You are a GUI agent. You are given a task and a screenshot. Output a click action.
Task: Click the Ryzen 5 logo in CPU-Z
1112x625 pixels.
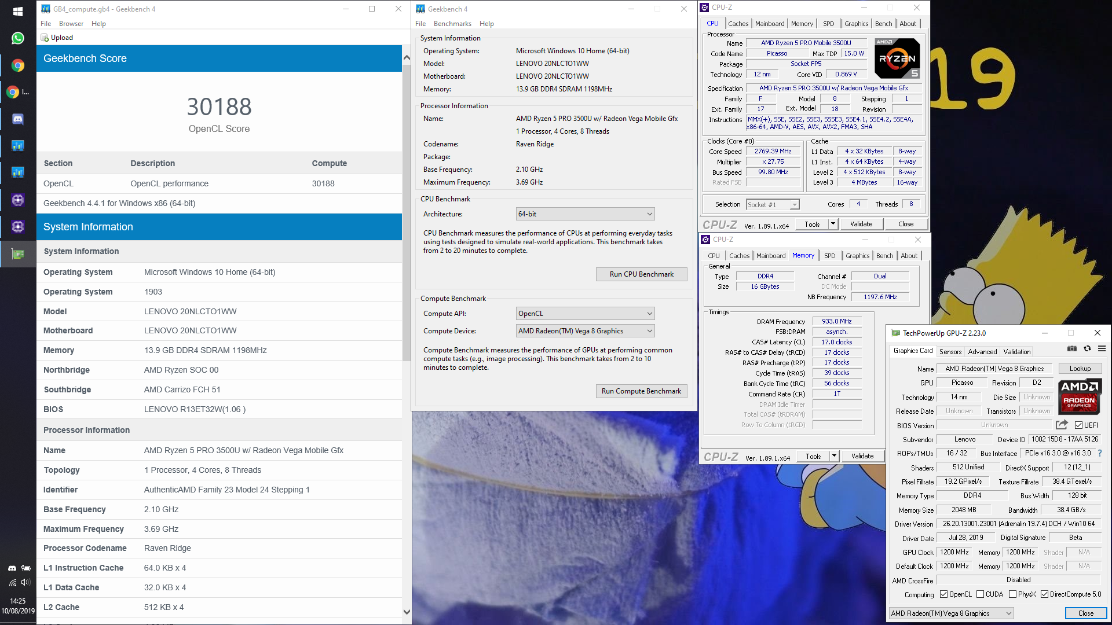[897, 58]
